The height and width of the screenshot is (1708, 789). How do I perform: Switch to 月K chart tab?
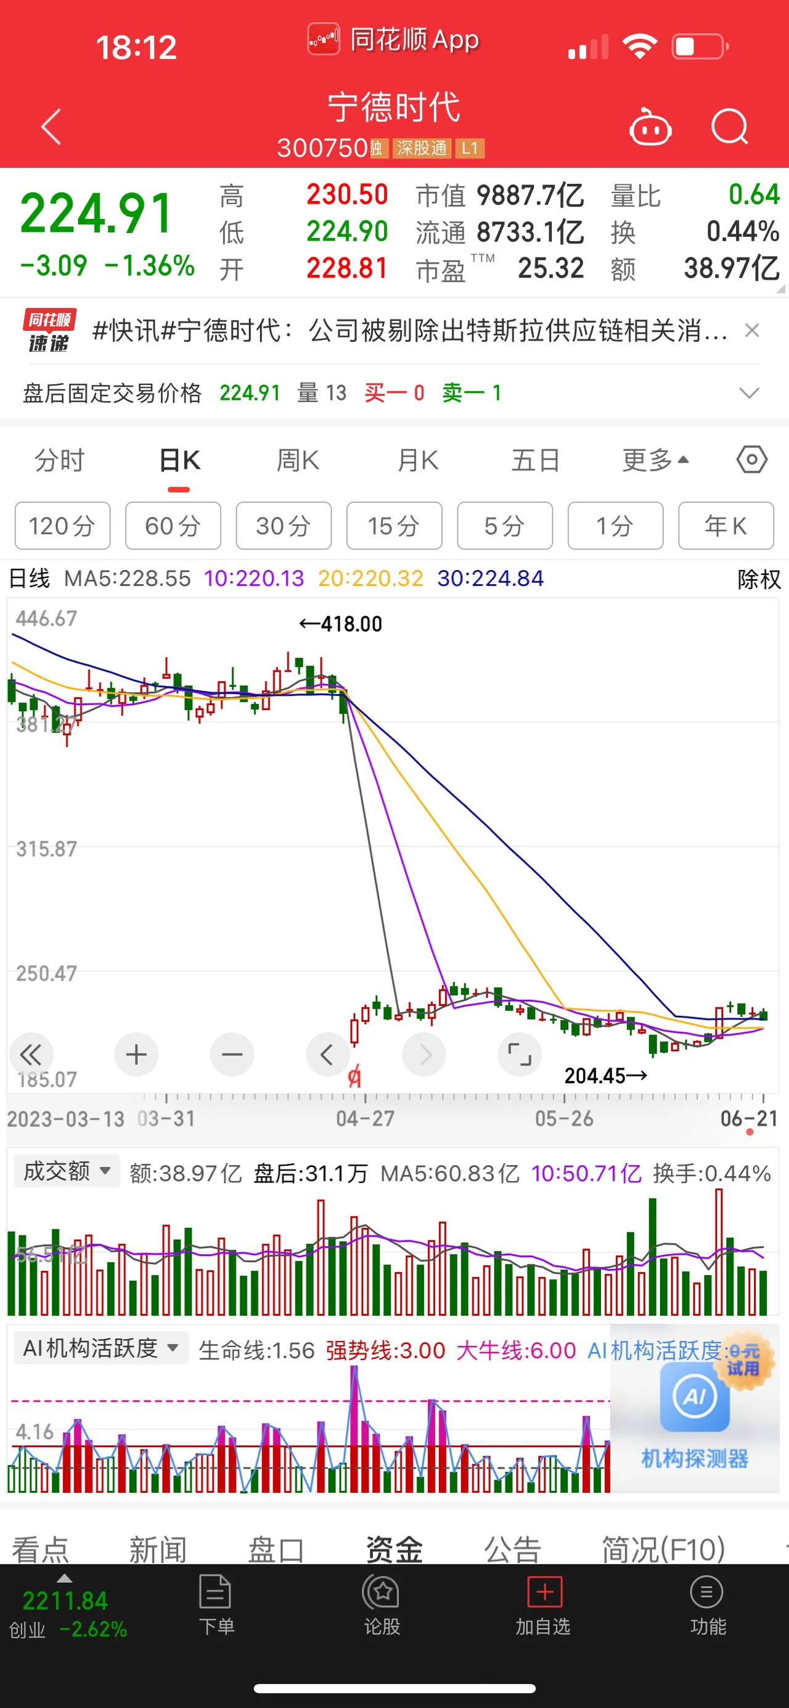(417, 460)
